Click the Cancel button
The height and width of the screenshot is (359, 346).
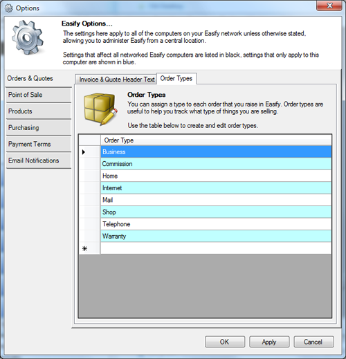[x=313, y=342]
